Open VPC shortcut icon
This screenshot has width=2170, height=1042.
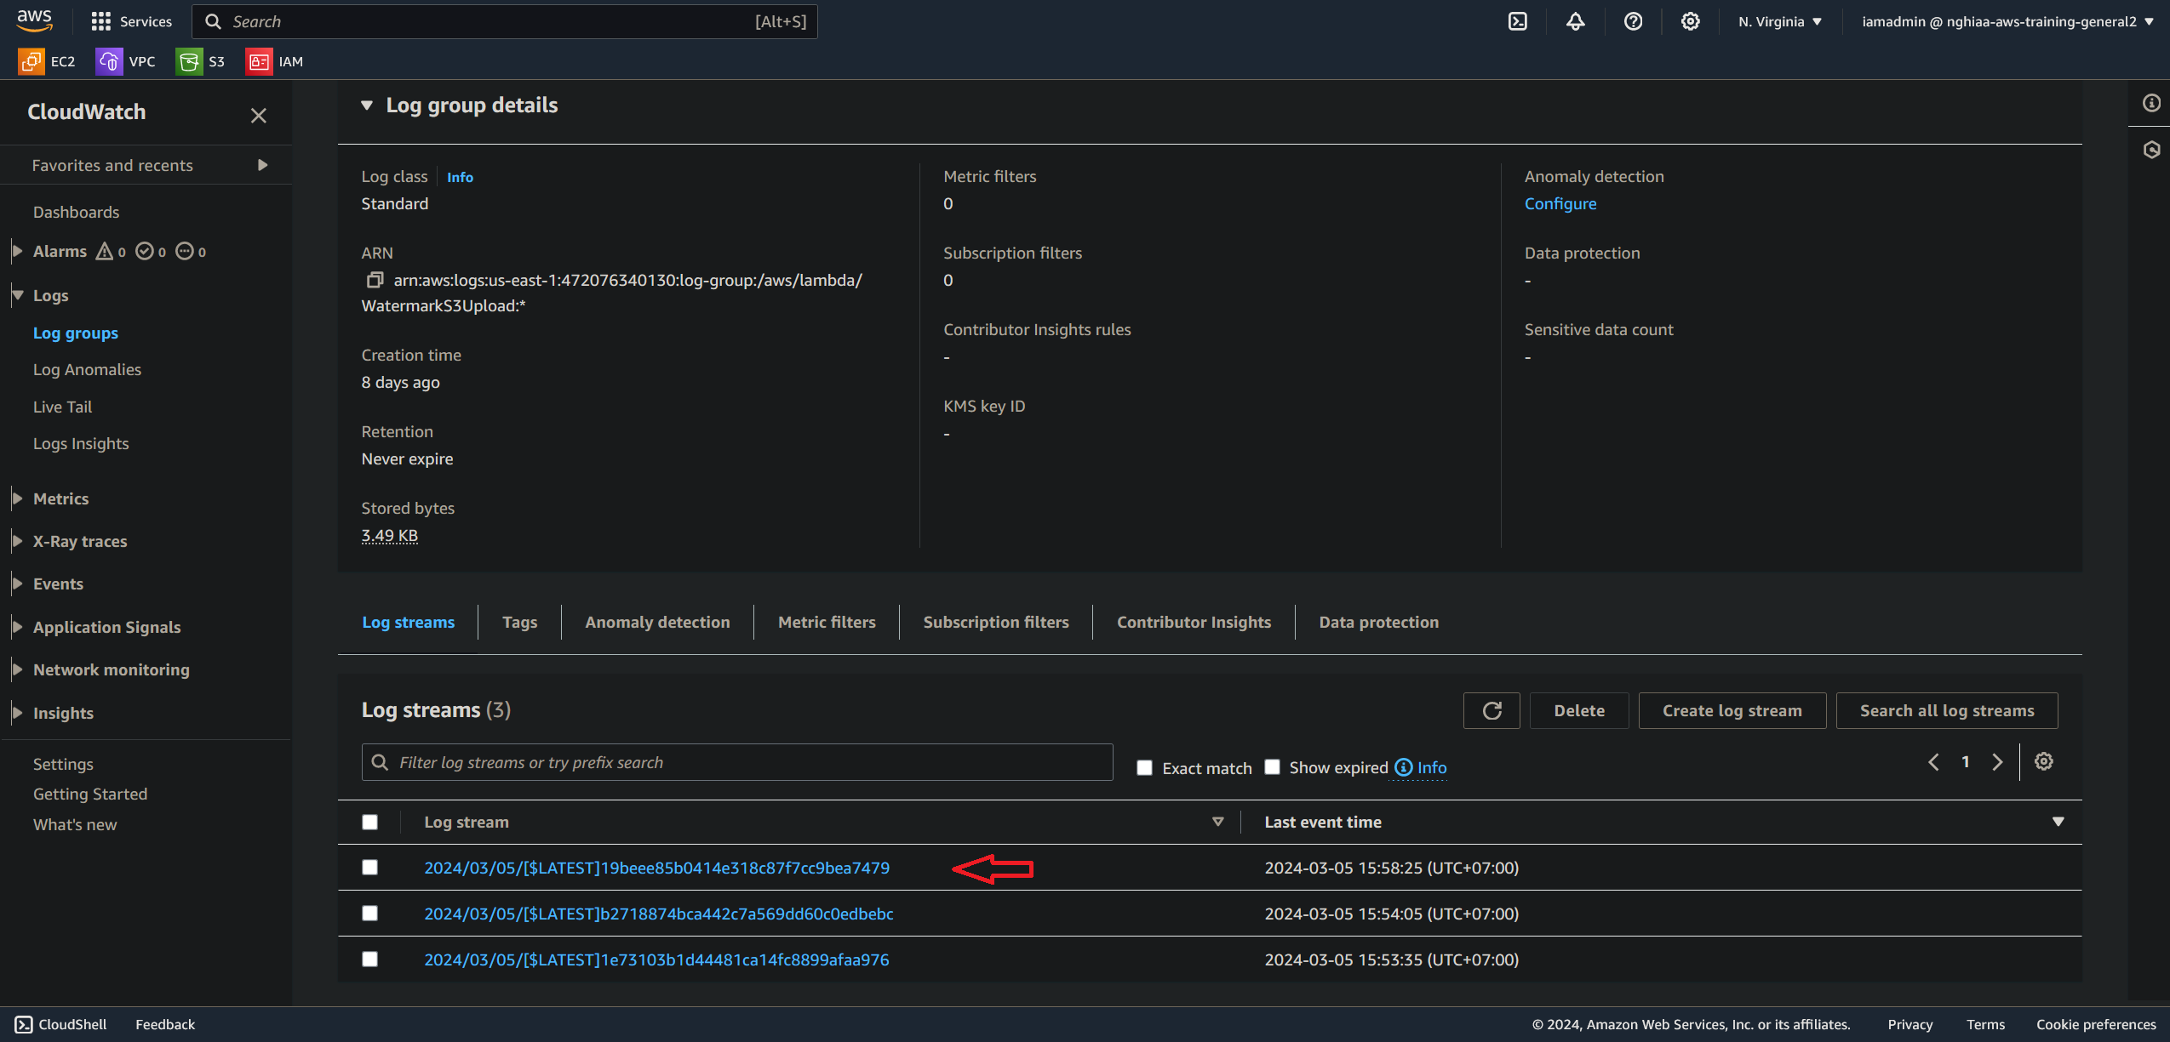[109, 61]
